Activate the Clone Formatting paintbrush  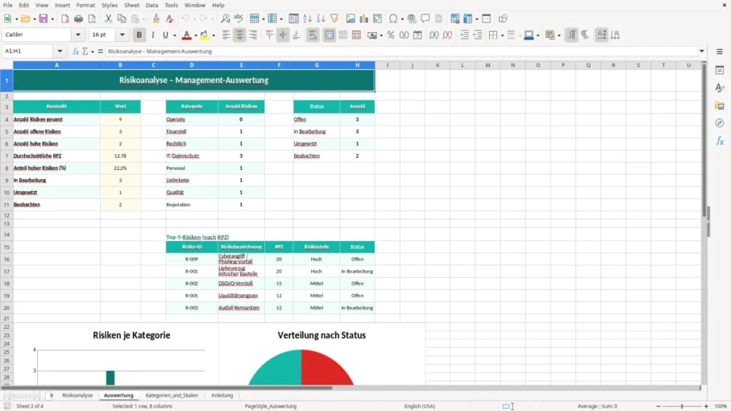pos(156,19)
